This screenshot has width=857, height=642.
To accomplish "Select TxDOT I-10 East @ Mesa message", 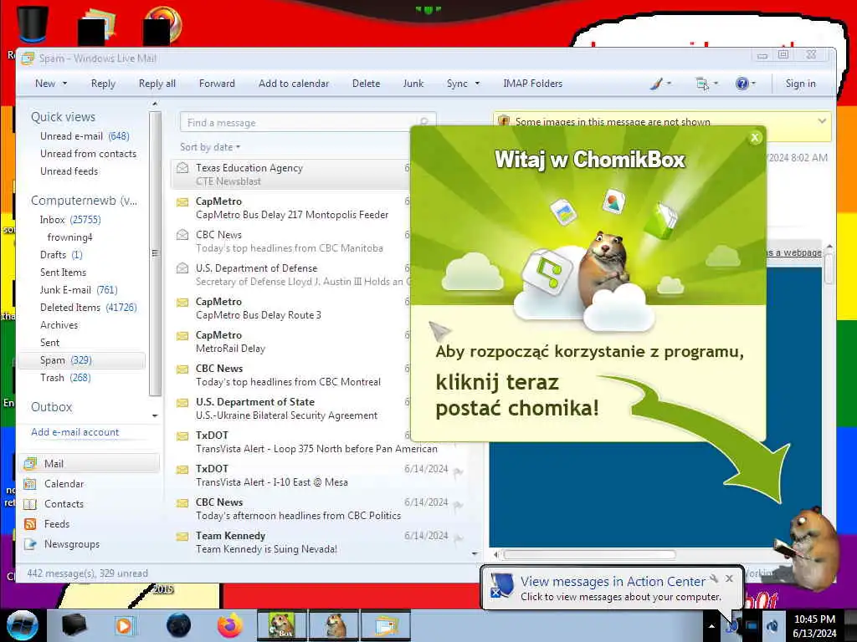I will point(319,476).
